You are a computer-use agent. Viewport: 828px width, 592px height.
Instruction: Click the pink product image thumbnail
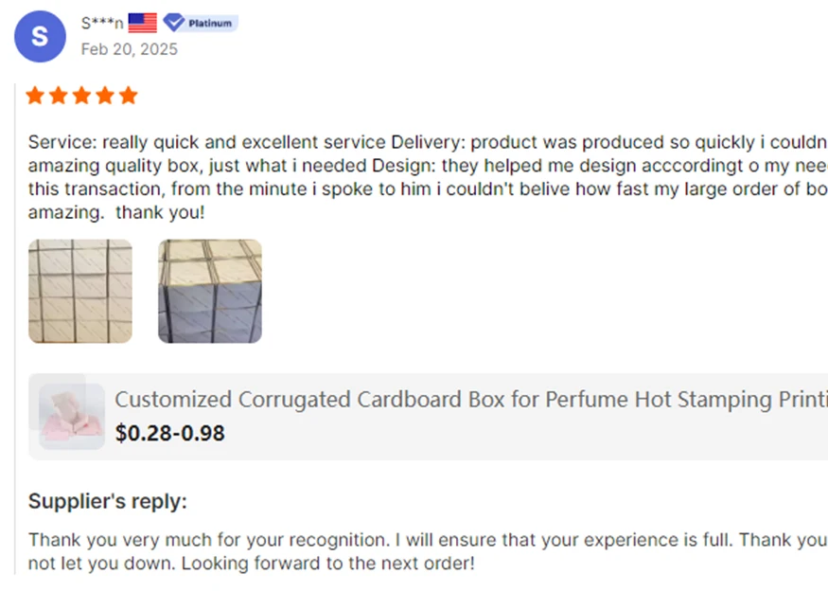tap(72, 416)
